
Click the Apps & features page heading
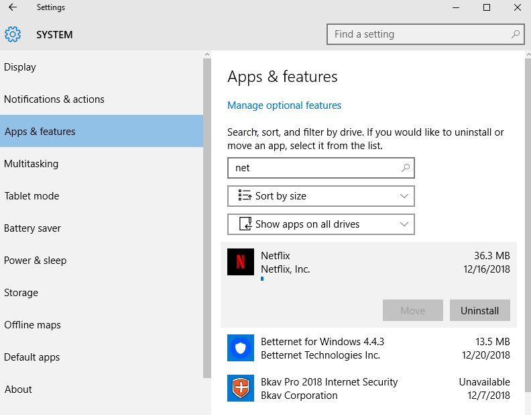click(282, 77)
